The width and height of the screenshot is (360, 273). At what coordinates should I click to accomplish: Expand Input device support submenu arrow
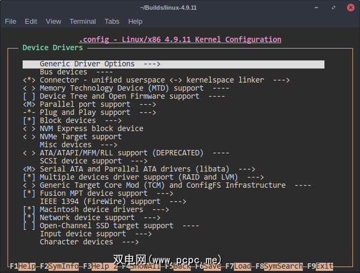[x=143, y=234]
